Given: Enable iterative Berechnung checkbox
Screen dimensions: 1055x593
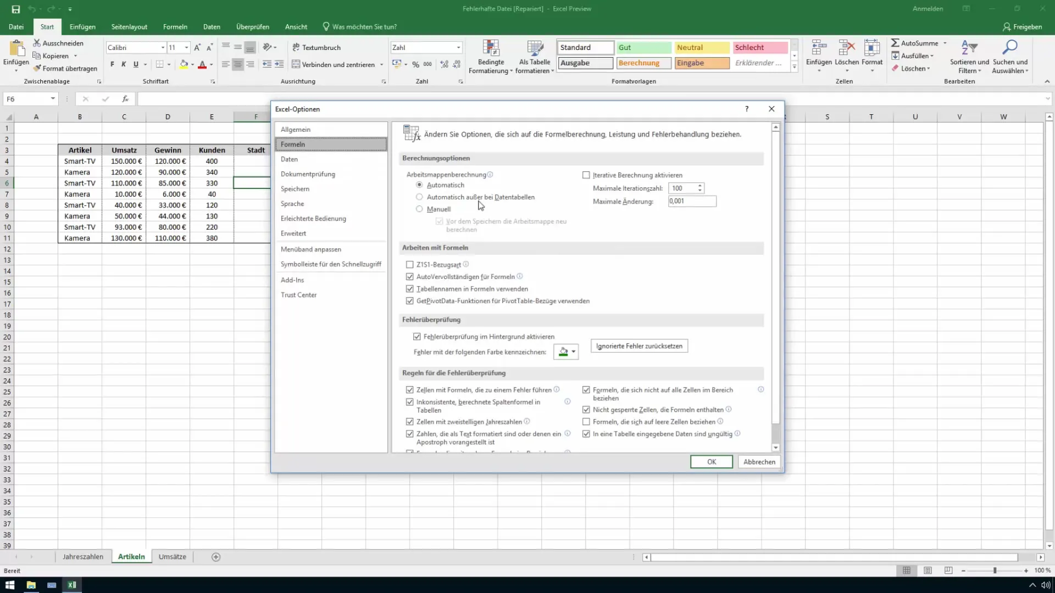Looking at the screenshot, I should tap(586, 175).
